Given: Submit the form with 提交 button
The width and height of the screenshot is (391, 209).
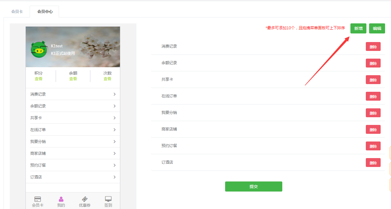Looking at the screenshot, I should pos(254,187).
